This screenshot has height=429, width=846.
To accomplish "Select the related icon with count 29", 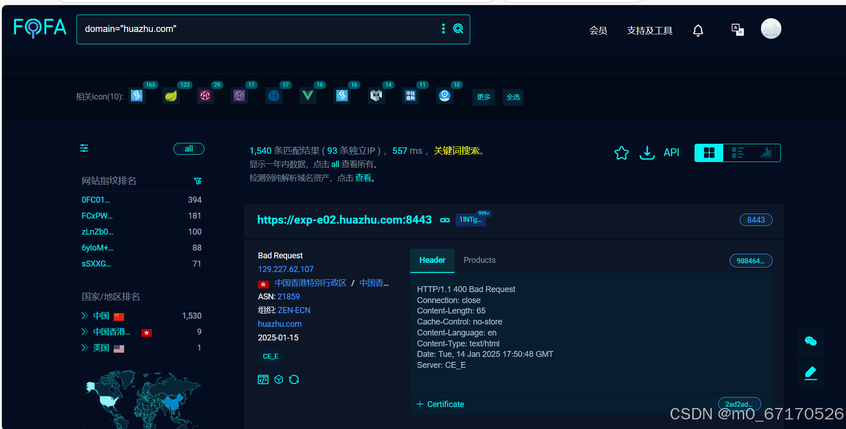I will click(205, 95).
